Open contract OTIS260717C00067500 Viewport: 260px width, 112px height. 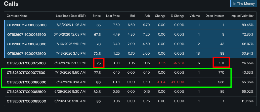[x=27, y=35]
